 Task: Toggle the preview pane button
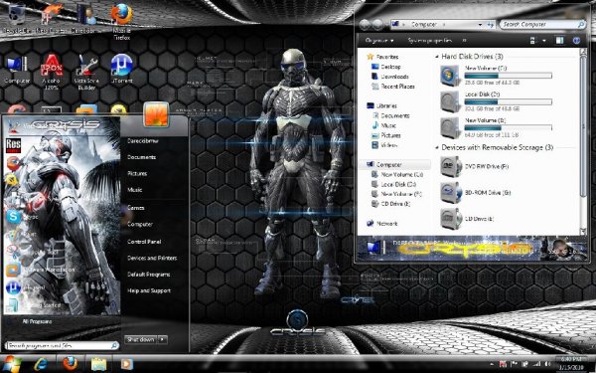coord(559,41)
